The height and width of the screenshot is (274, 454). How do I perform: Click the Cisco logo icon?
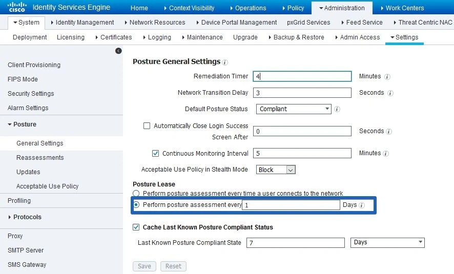[x=17, y=7]
